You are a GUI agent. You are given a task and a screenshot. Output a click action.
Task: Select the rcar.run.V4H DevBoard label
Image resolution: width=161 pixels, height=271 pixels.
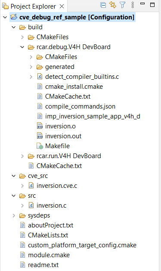68,156
